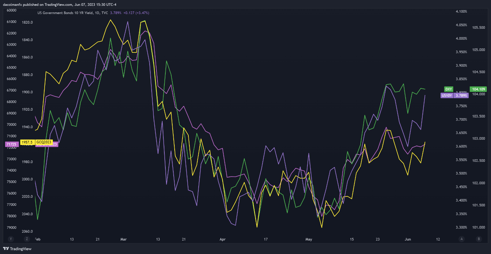The width and height of the screenshot is (491, 254).
Task: Click the 2060.0 tick on gold axis
Action: [27, 232]
